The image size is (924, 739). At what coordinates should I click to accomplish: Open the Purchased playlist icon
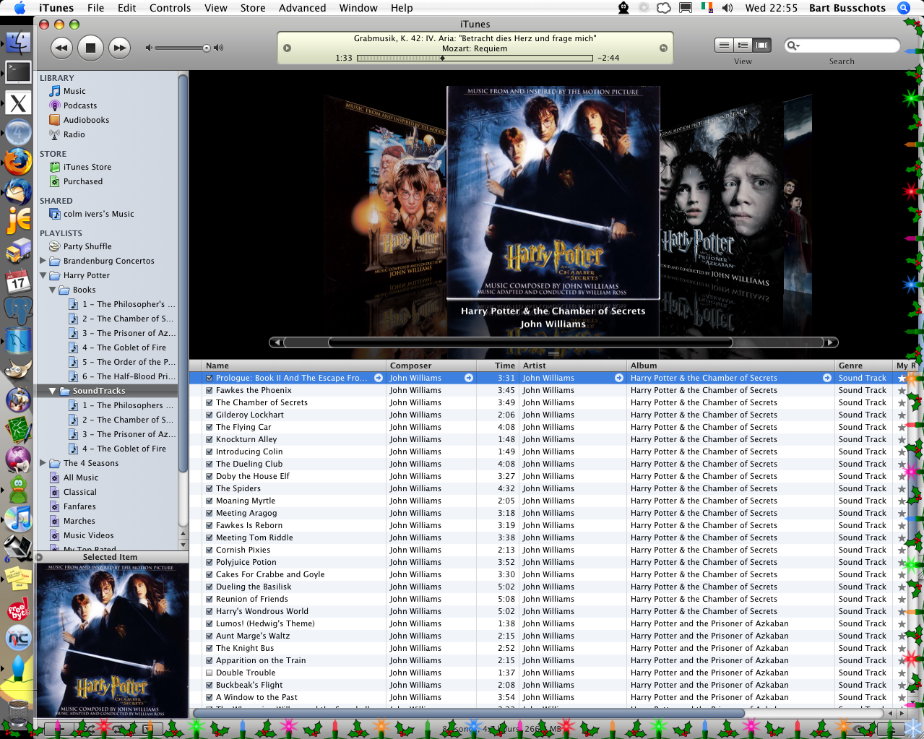[x=54, y=181]
